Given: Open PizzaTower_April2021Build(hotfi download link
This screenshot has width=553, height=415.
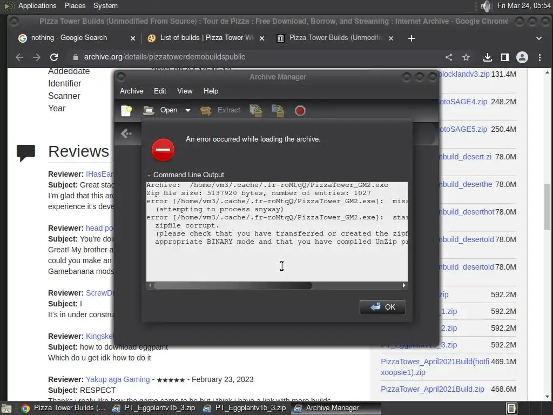Looking at the screenshot, I should (435, 367).
